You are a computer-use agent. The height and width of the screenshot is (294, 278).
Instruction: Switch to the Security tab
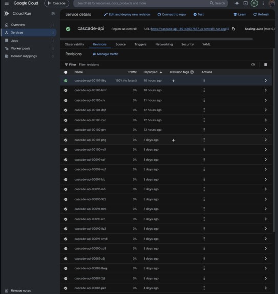click(187, 44)
